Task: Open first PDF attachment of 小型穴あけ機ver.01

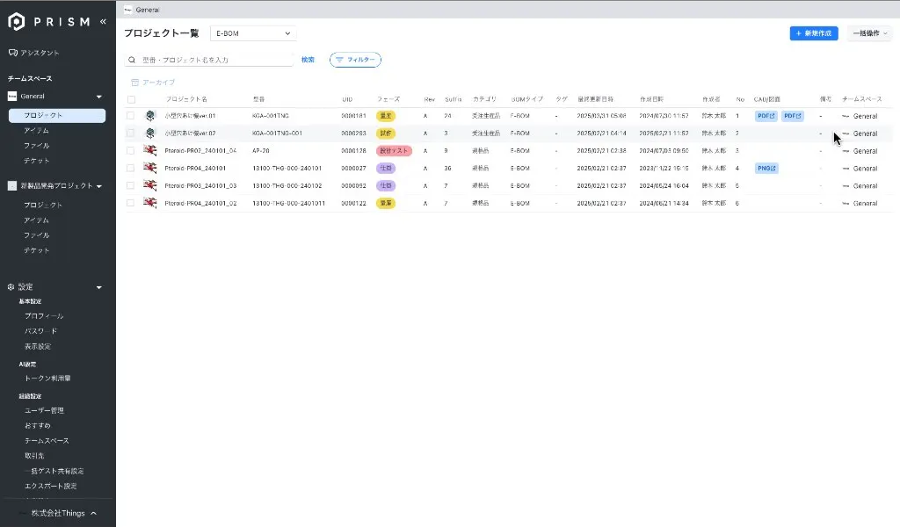Action: [765, 116]
